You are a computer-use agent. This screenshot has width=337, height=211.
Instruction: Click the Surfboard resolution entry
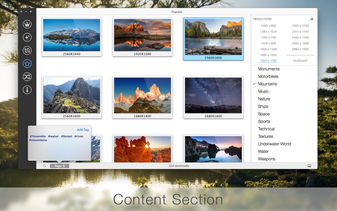300,61
